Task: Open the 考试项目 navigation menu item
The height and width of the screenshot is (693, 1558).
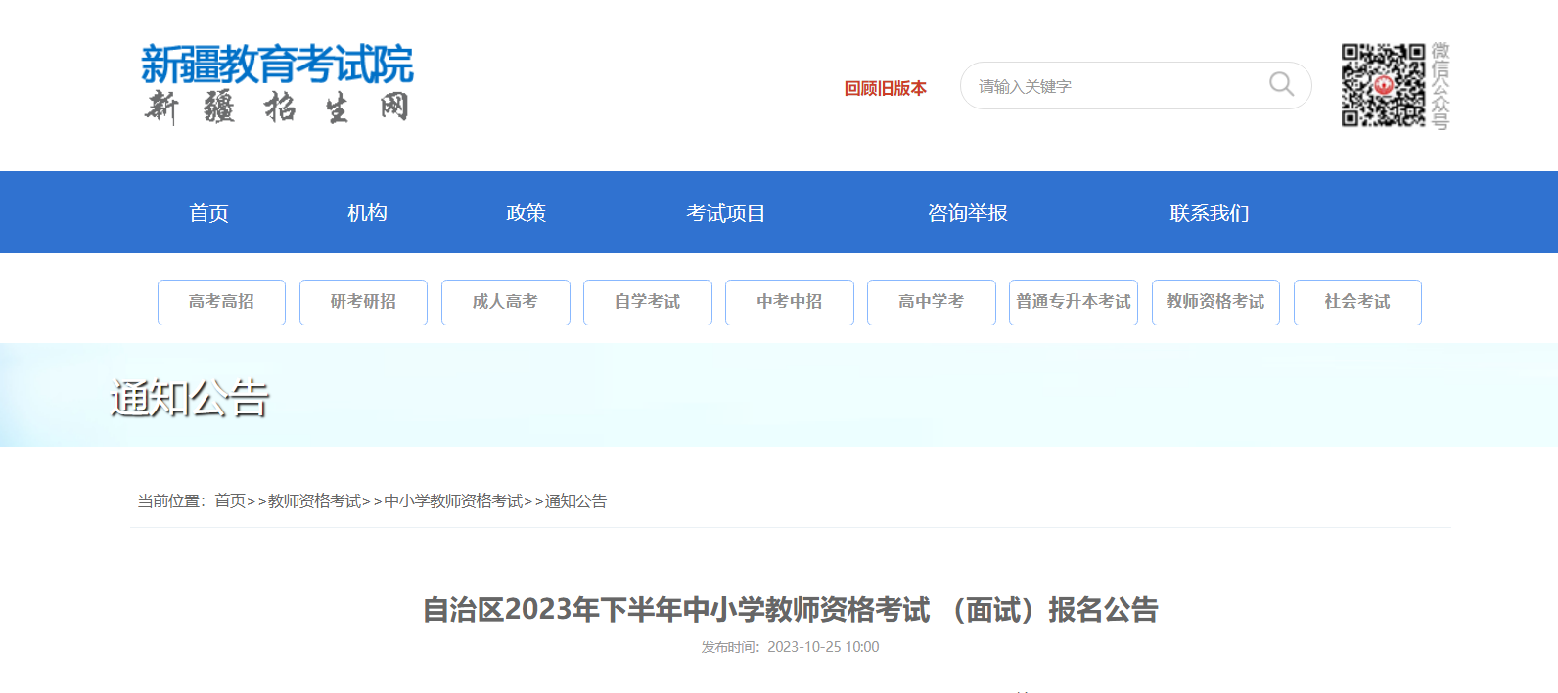Action: pos(725,213)
